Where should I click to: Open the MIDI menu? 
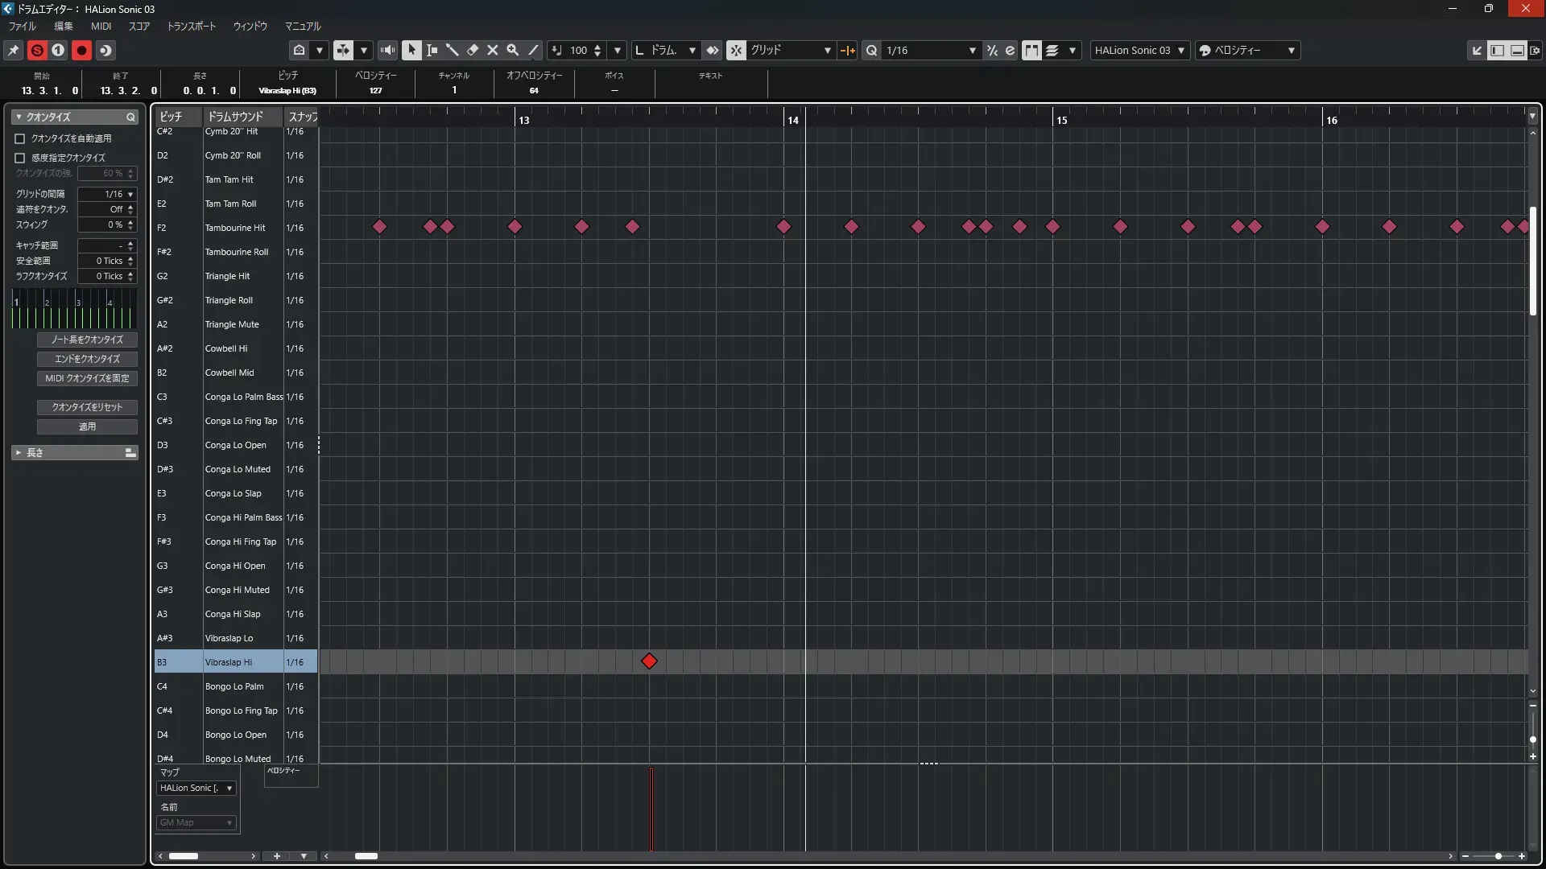[x=101, y=26]
